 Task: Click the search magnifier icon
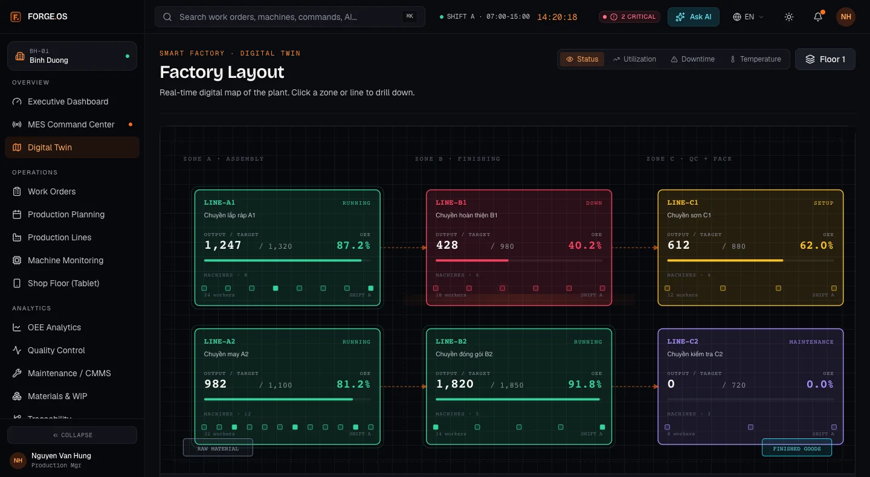(x=167, y=17)
